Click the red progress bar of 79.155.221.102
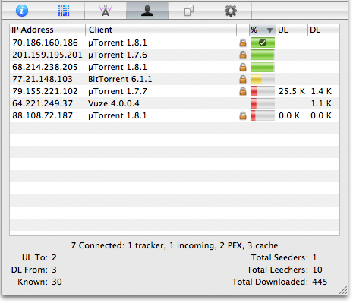The width and height of the screenshot is (353, 303). (263, 91)
